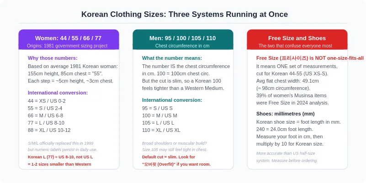Click the '66 = M / US 6-8' row
Screen dimensions: 366x183
click(46, 115)
